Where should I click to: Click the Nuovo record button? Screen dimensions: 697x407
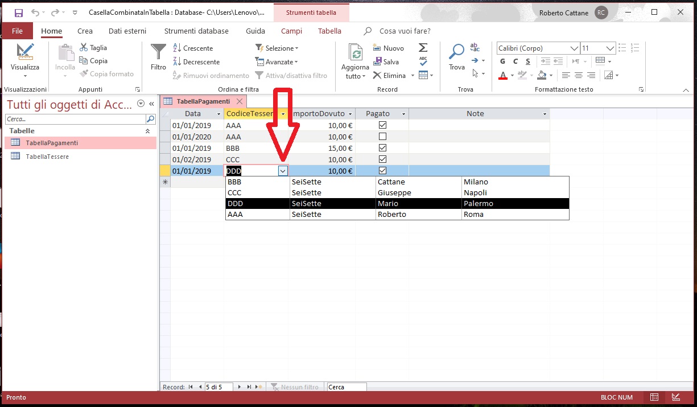(389, 48)
